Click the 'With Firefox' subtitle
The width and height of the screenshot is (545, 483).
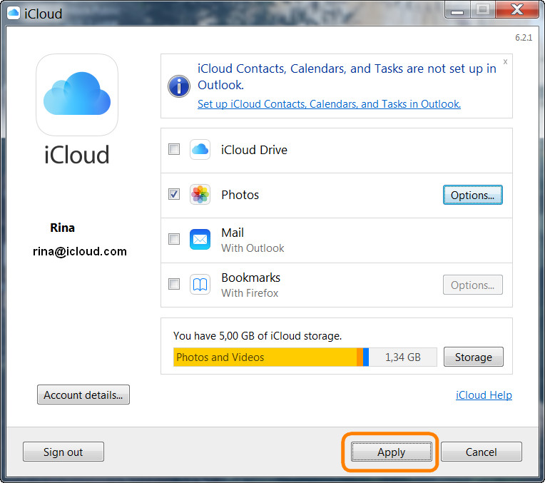coord(250,293)
